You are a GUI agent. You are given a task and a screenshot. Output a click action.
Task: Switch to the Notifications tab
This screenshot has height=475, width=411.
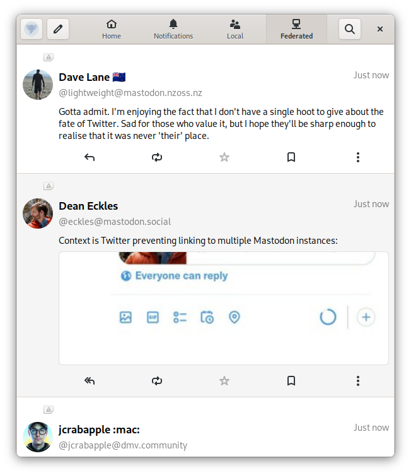pyautogui.click(x=173, y=29)
